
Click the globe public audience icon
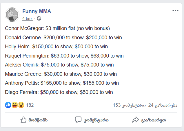tap(39, 19)
